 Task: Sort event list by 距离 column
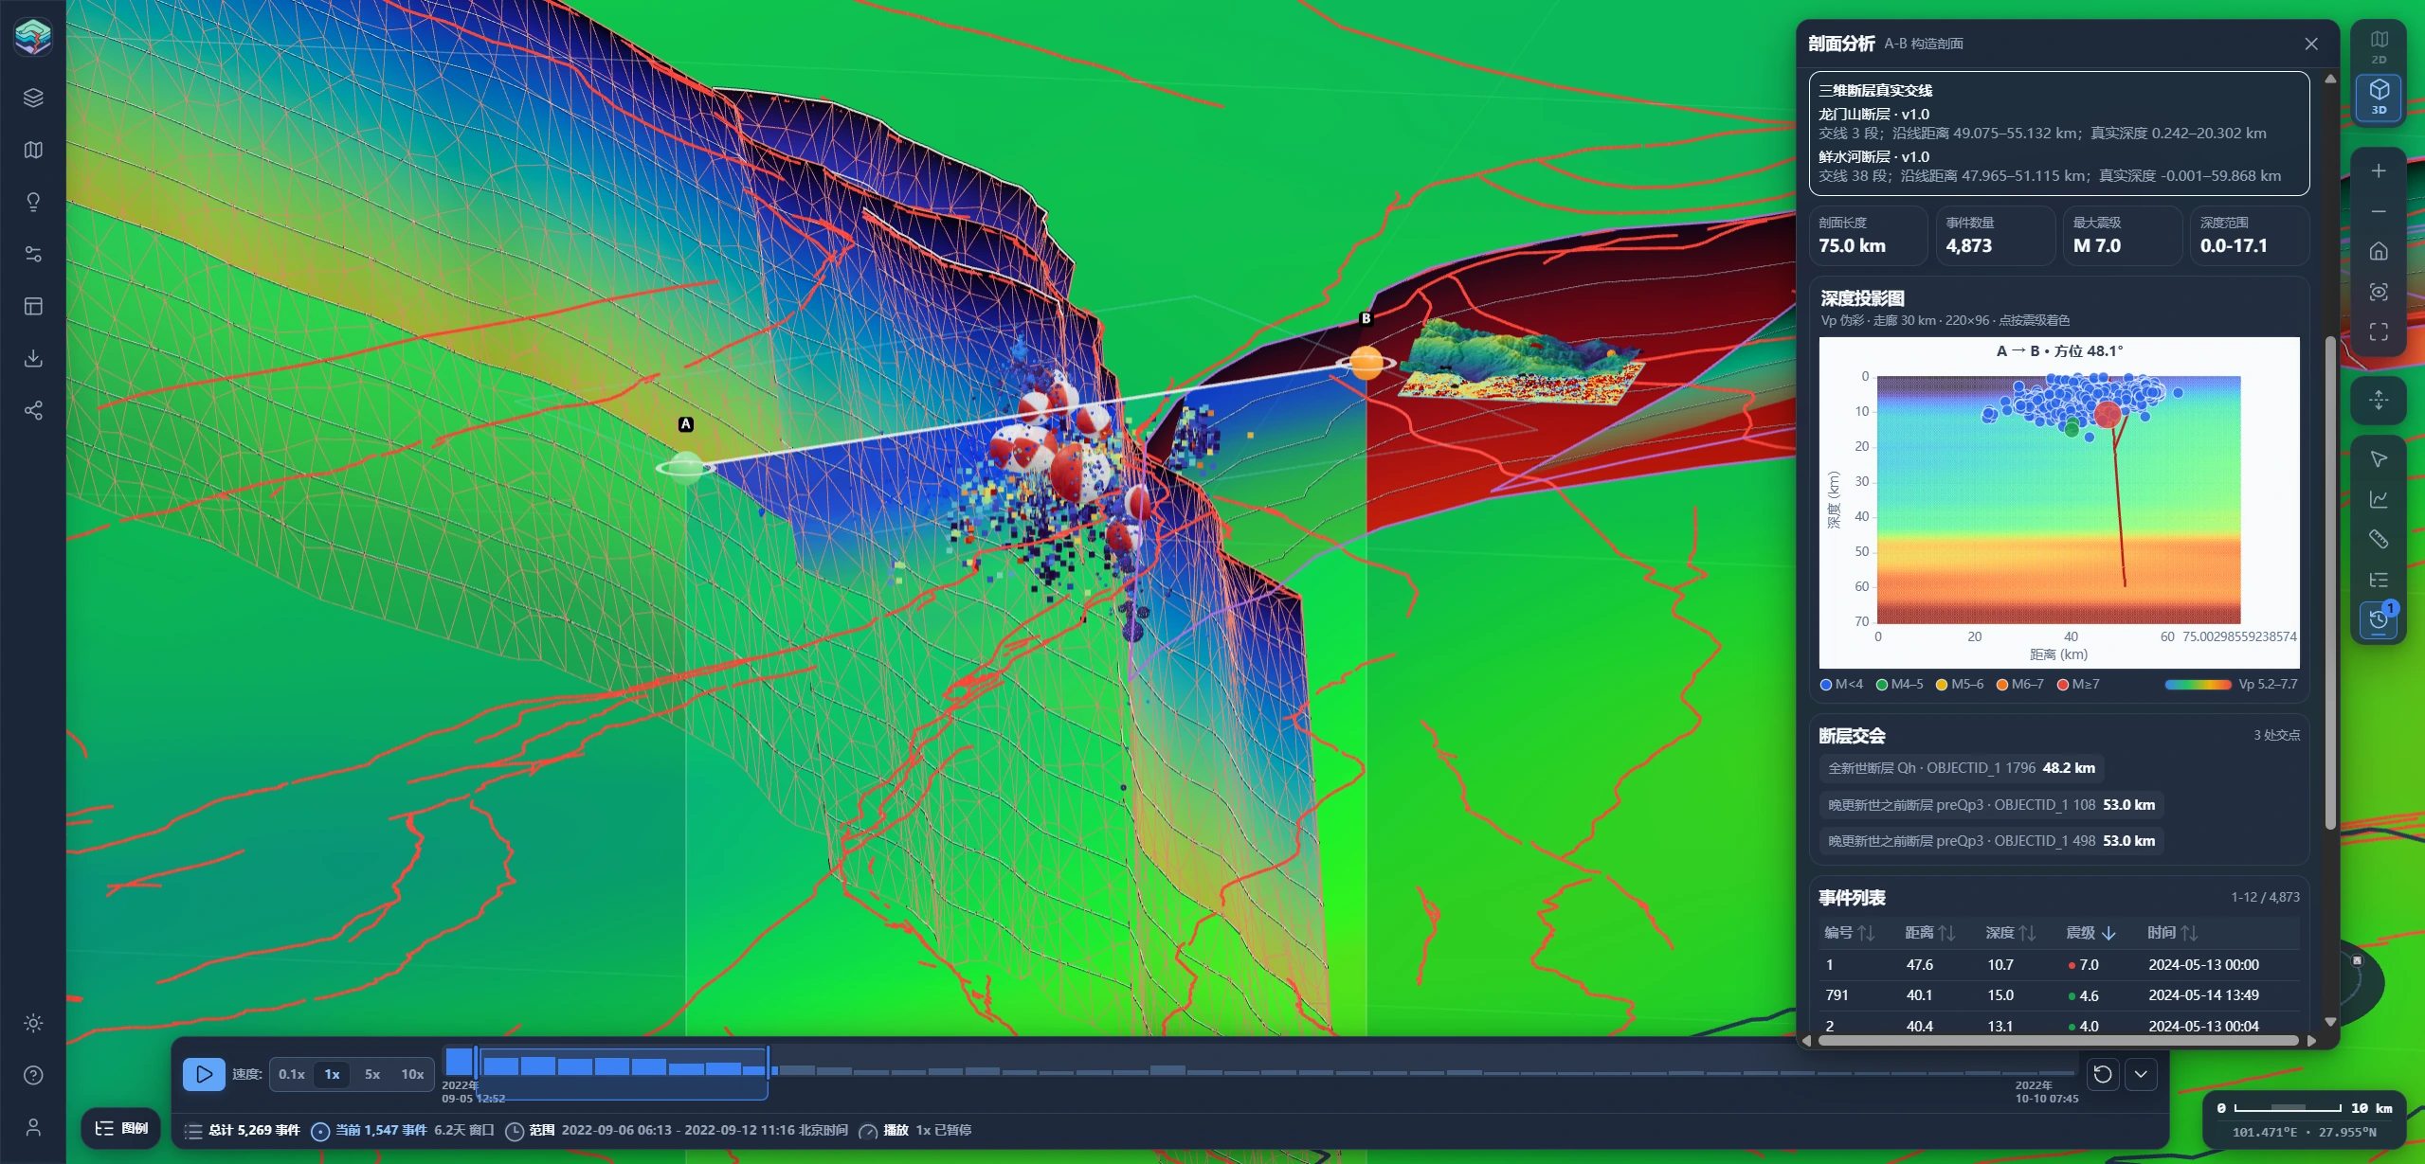click(1929, 933)
